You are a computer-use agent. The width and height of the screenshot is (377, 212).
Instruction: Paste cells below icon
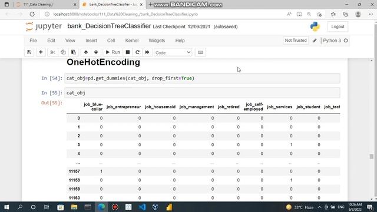74,52
